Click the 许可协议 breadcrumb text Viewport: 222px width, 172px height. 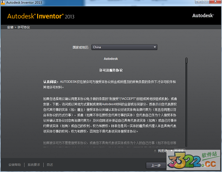(24, 27)
